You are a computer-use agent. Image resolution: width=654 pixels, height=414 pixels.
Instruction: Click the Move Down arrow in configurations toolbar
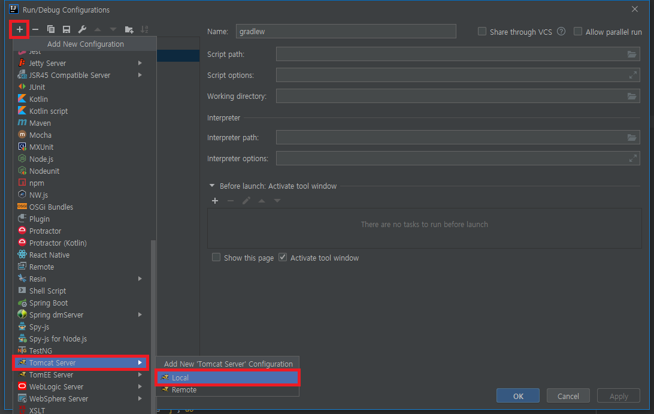[x=113, y=29]
